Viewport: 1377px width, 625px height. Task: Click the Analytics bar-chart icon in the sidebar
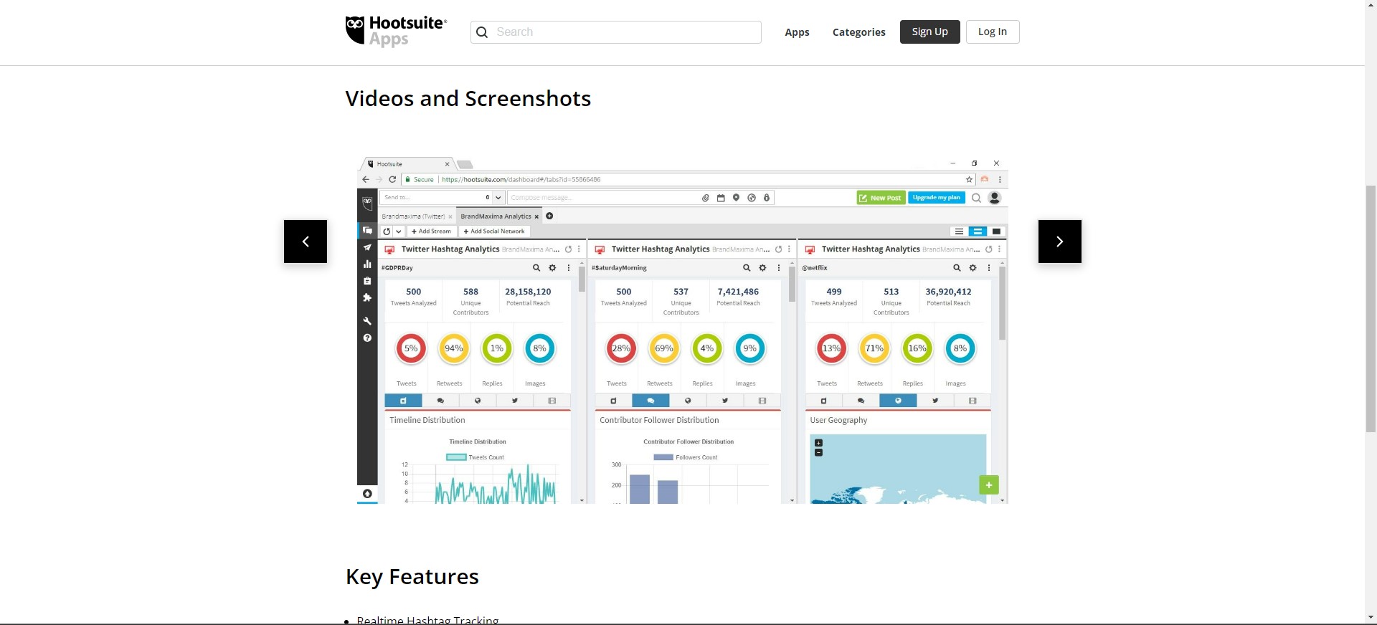(x=367, y=264)
